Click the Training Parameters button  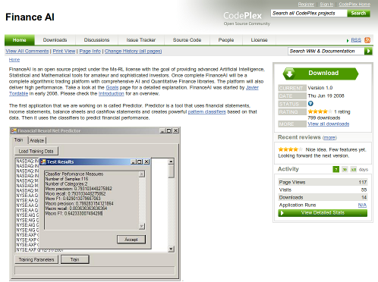pos(36,259)
